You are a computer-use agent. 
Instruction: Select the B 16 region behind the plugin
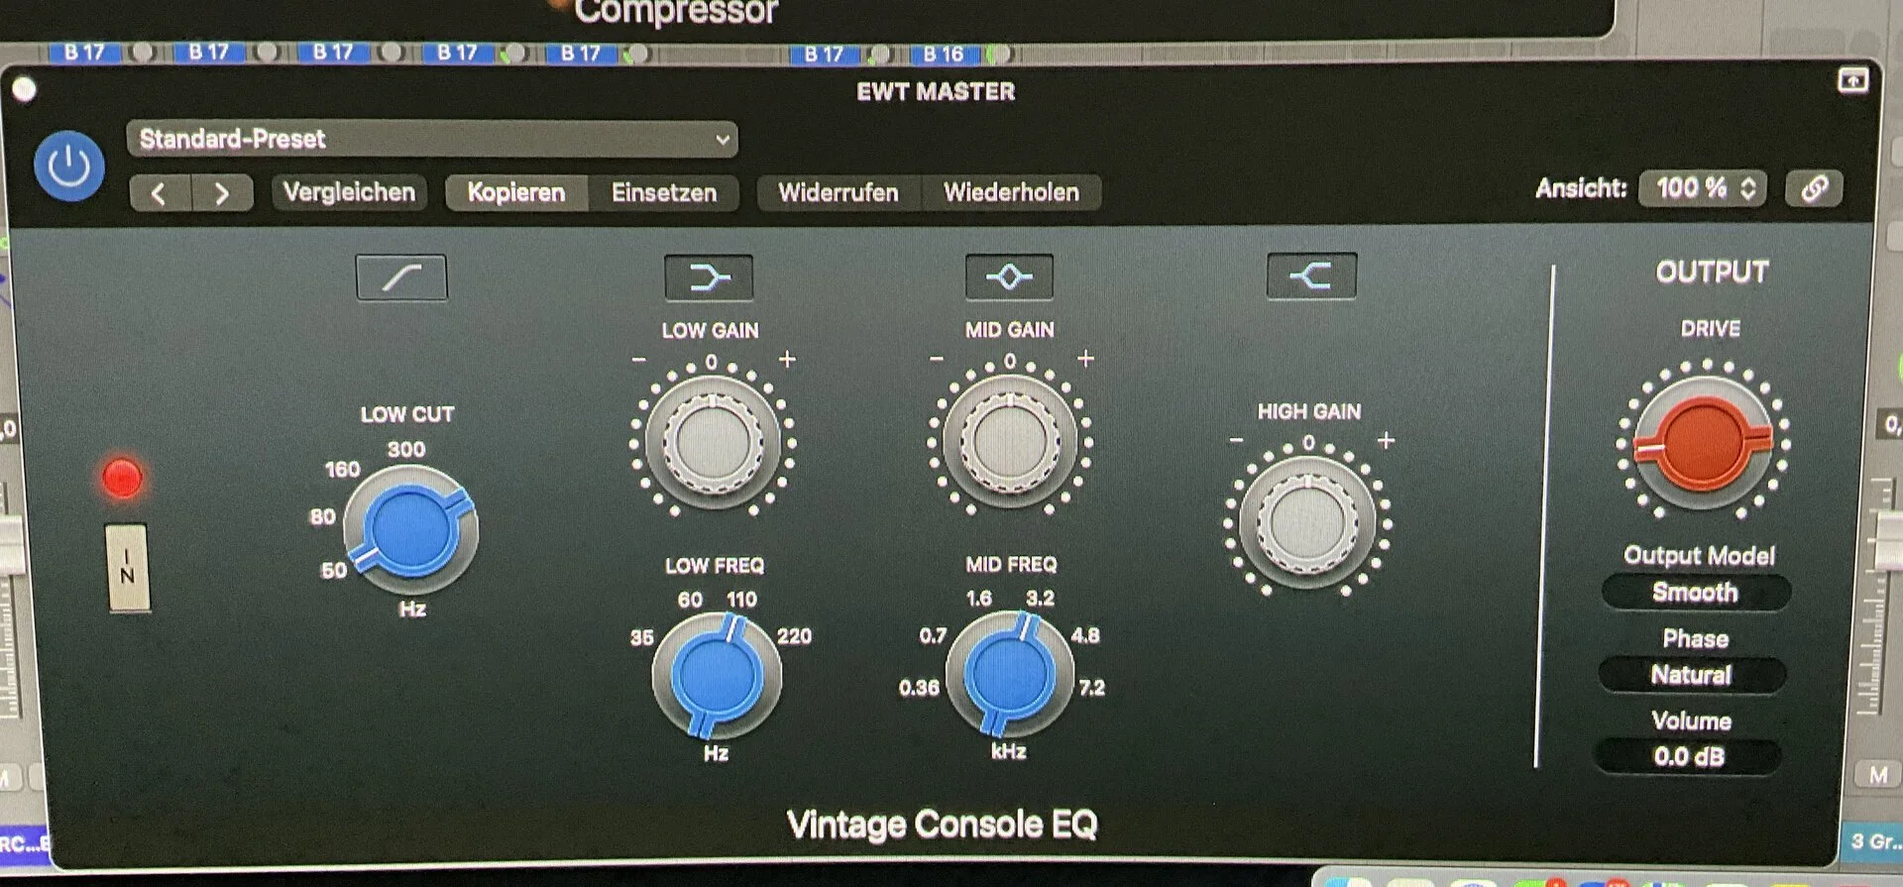(x=944, y=54)
